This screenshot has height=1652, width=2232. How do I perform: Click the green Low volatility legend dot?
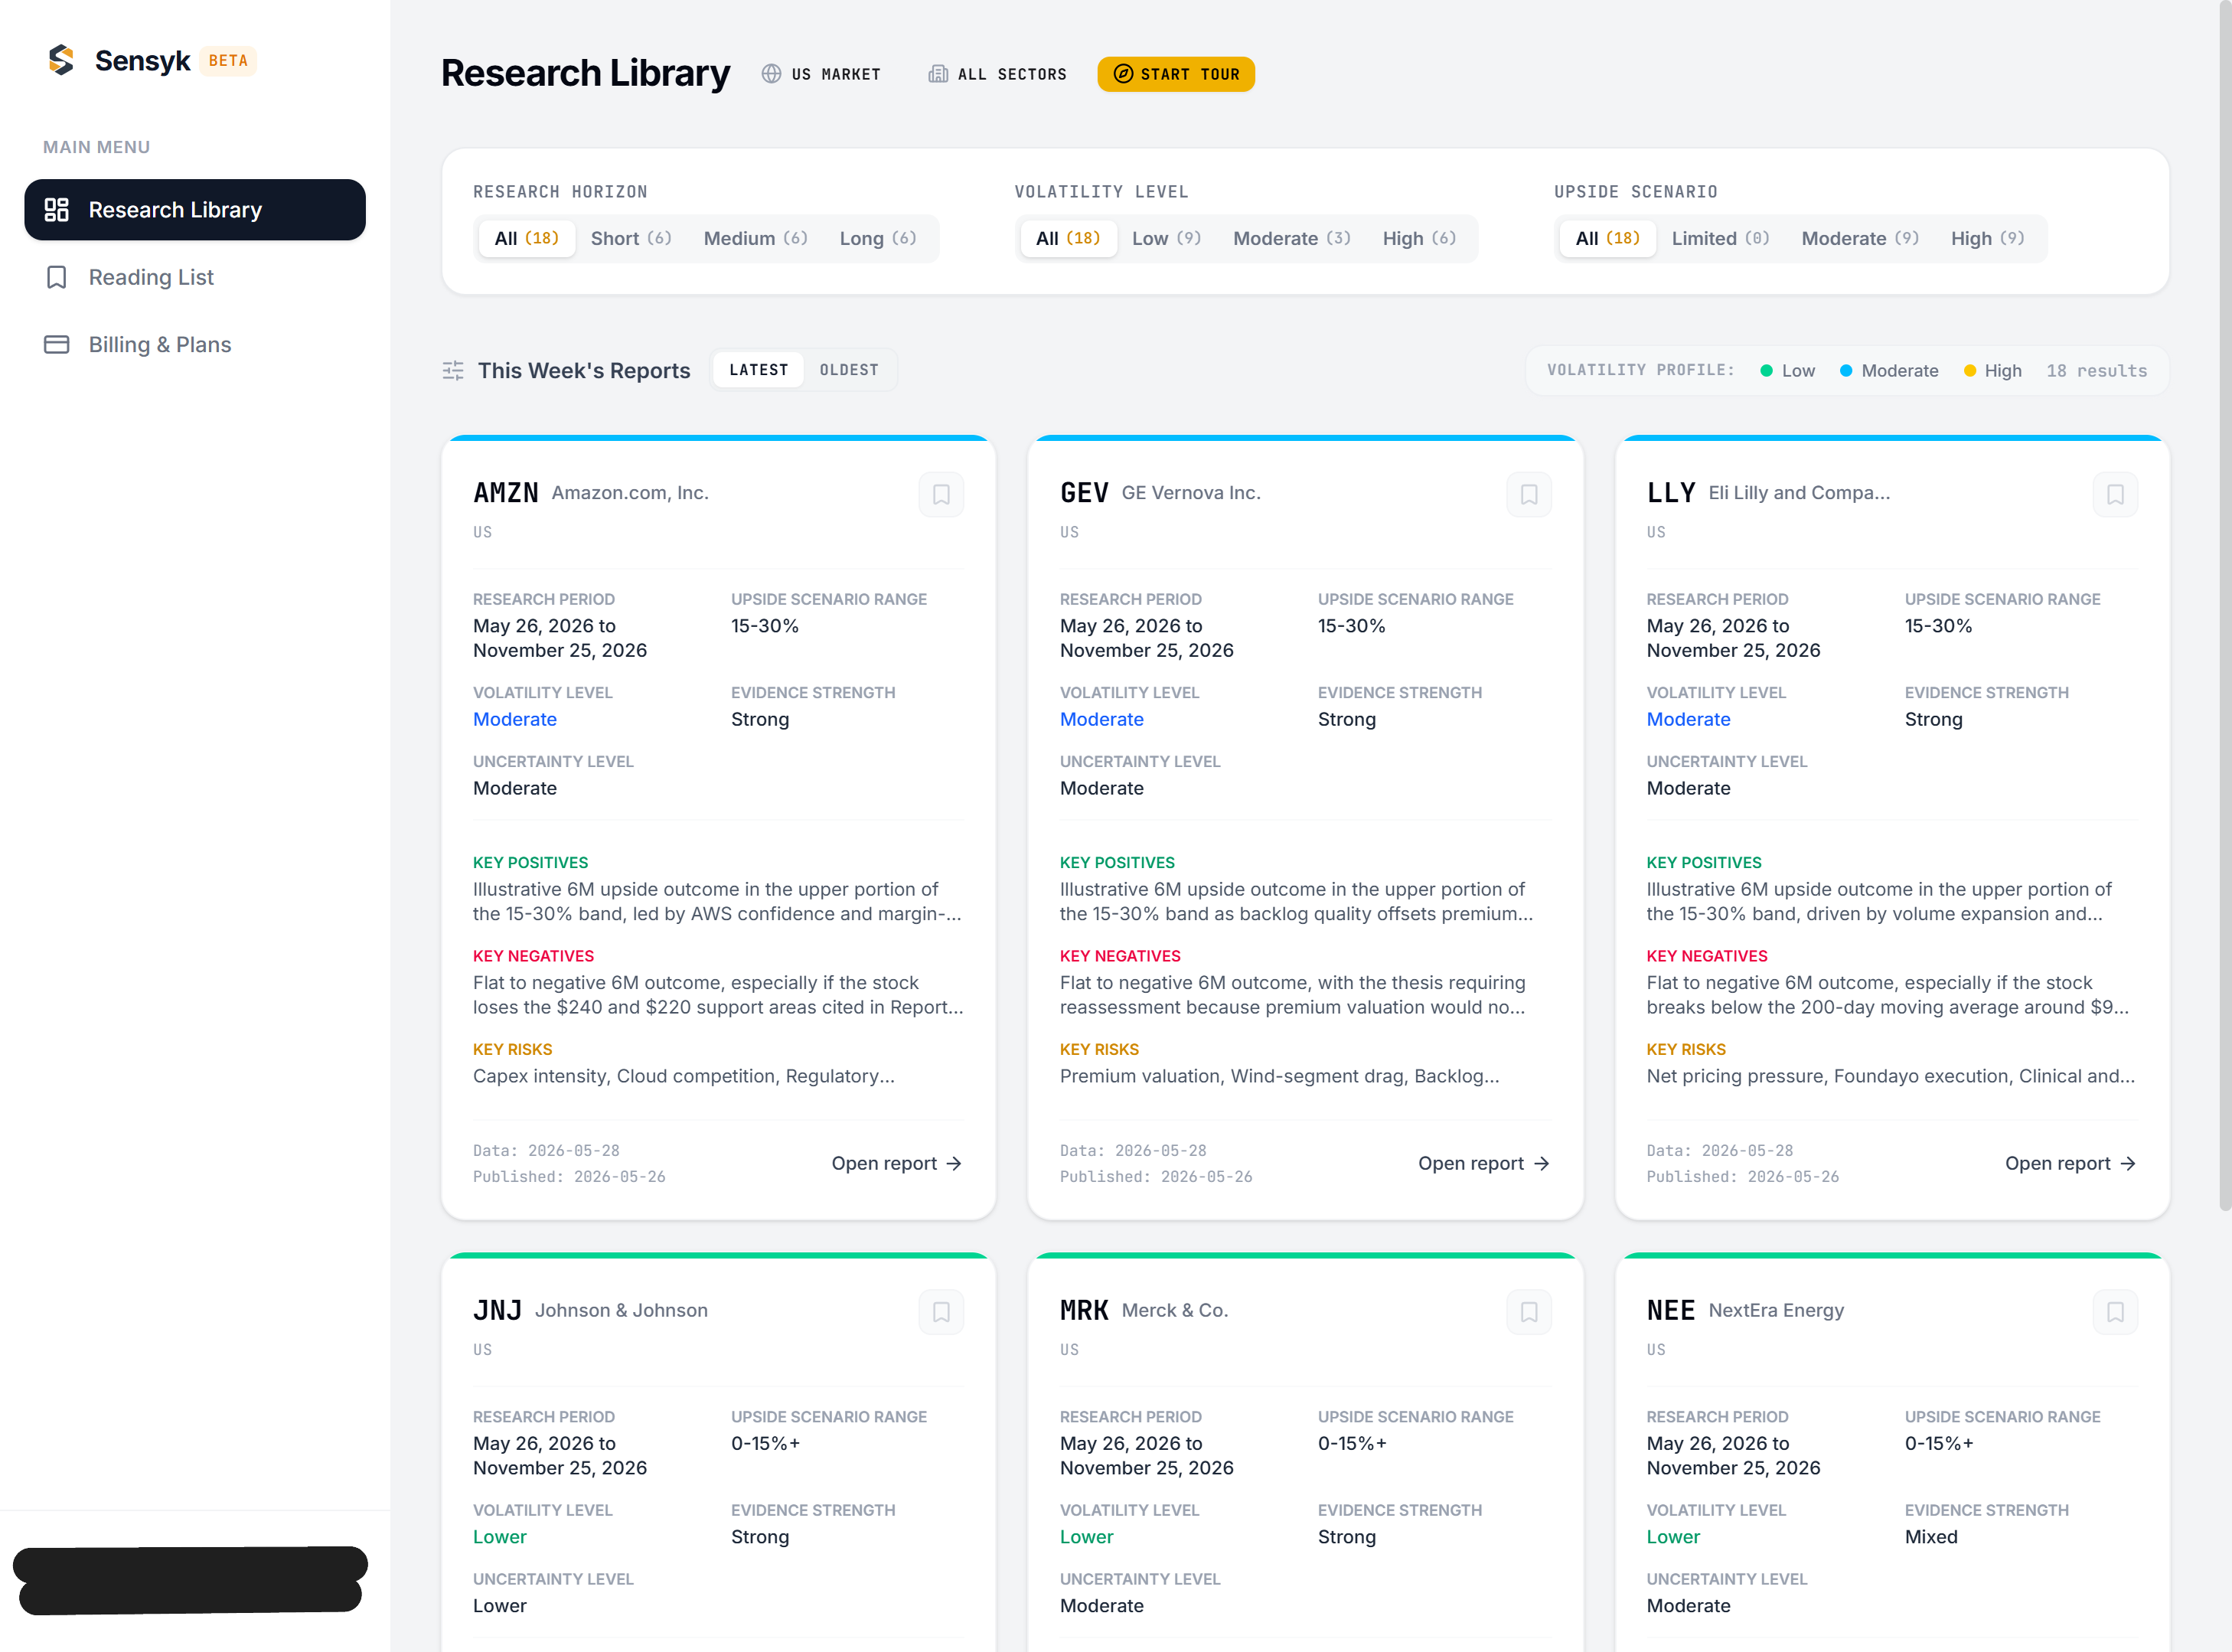1766,371
